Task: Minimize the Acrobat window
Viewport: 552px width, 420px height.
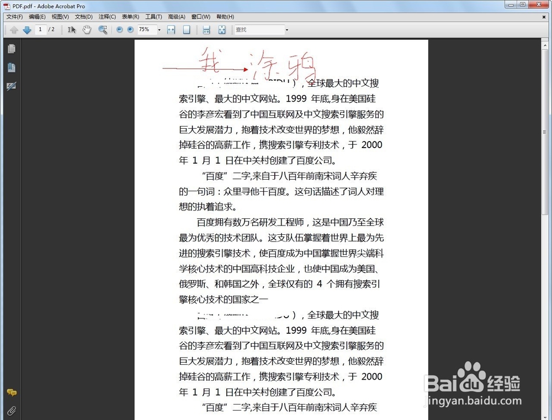Action: [511, 4]
